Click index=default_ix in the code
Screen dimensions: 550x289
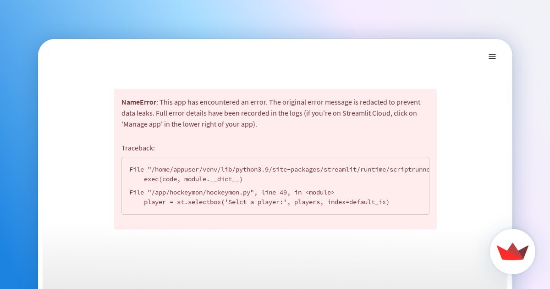tap(358, 202)
